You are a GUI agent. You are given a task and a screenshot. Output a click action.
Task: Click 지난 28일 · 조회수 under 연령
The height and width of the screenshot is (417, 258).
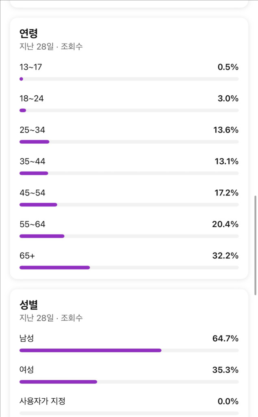click(x=51, y=46)
